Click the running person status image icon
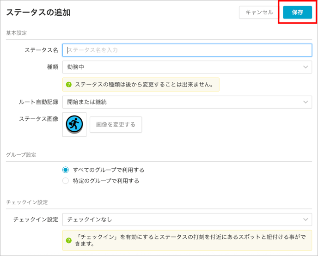 click(x=74, y=124)
